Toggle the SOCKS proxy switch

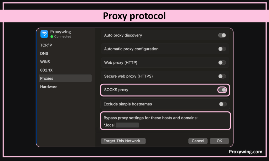click(222, 90)
